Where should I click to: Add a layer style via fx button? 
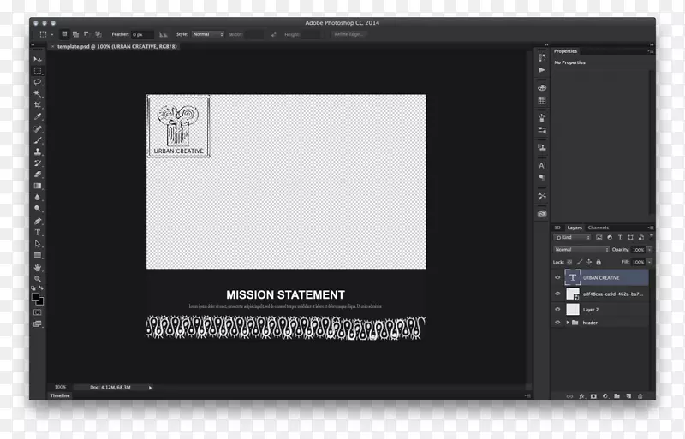tap(581, 396)
